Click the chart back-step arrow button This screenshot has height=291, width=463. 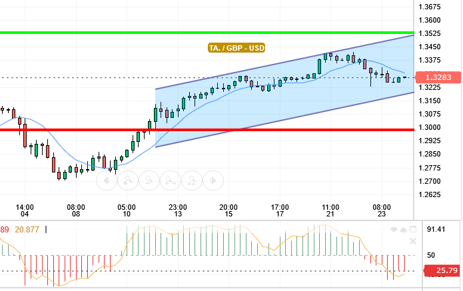coord(107,180)
